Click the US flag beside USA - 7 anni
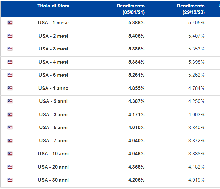This screenshot has height=189, width=220. coord(10,141)
